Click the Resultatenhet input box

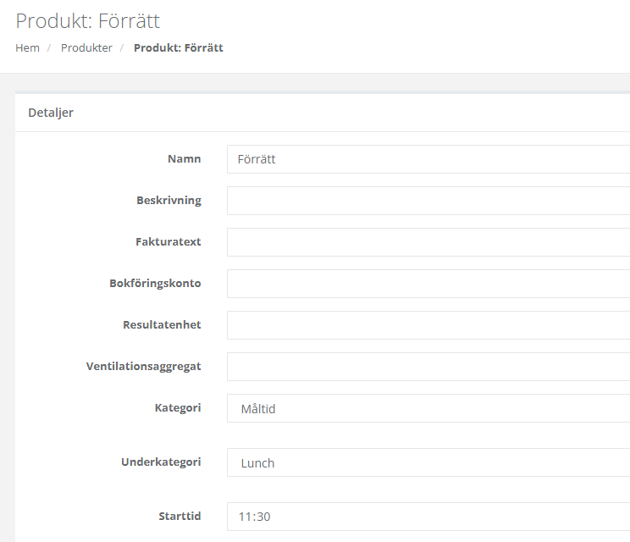(428, 325)
